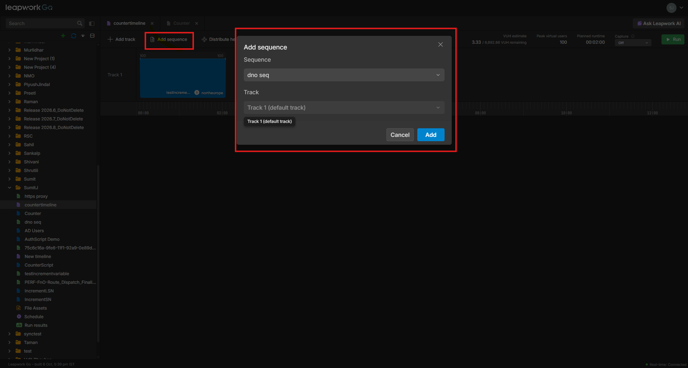Click the search magnifier icon
This screenshot has width=688, height=368.
(80, 23)
